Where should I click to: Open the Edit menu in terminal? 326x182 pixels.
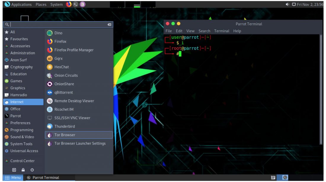[x=179, y=31]
